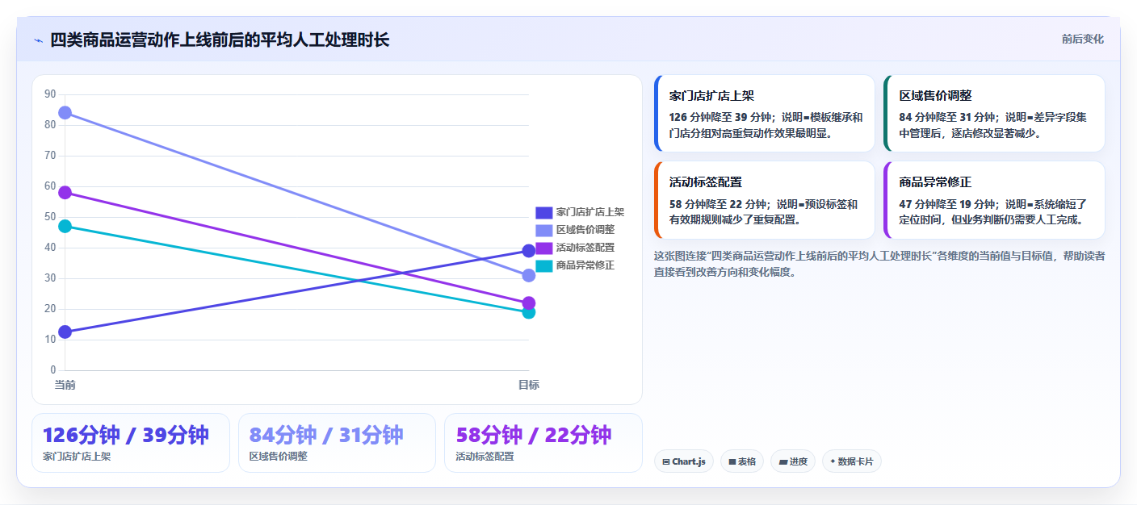Click the 表格 tag

point(742,461)
